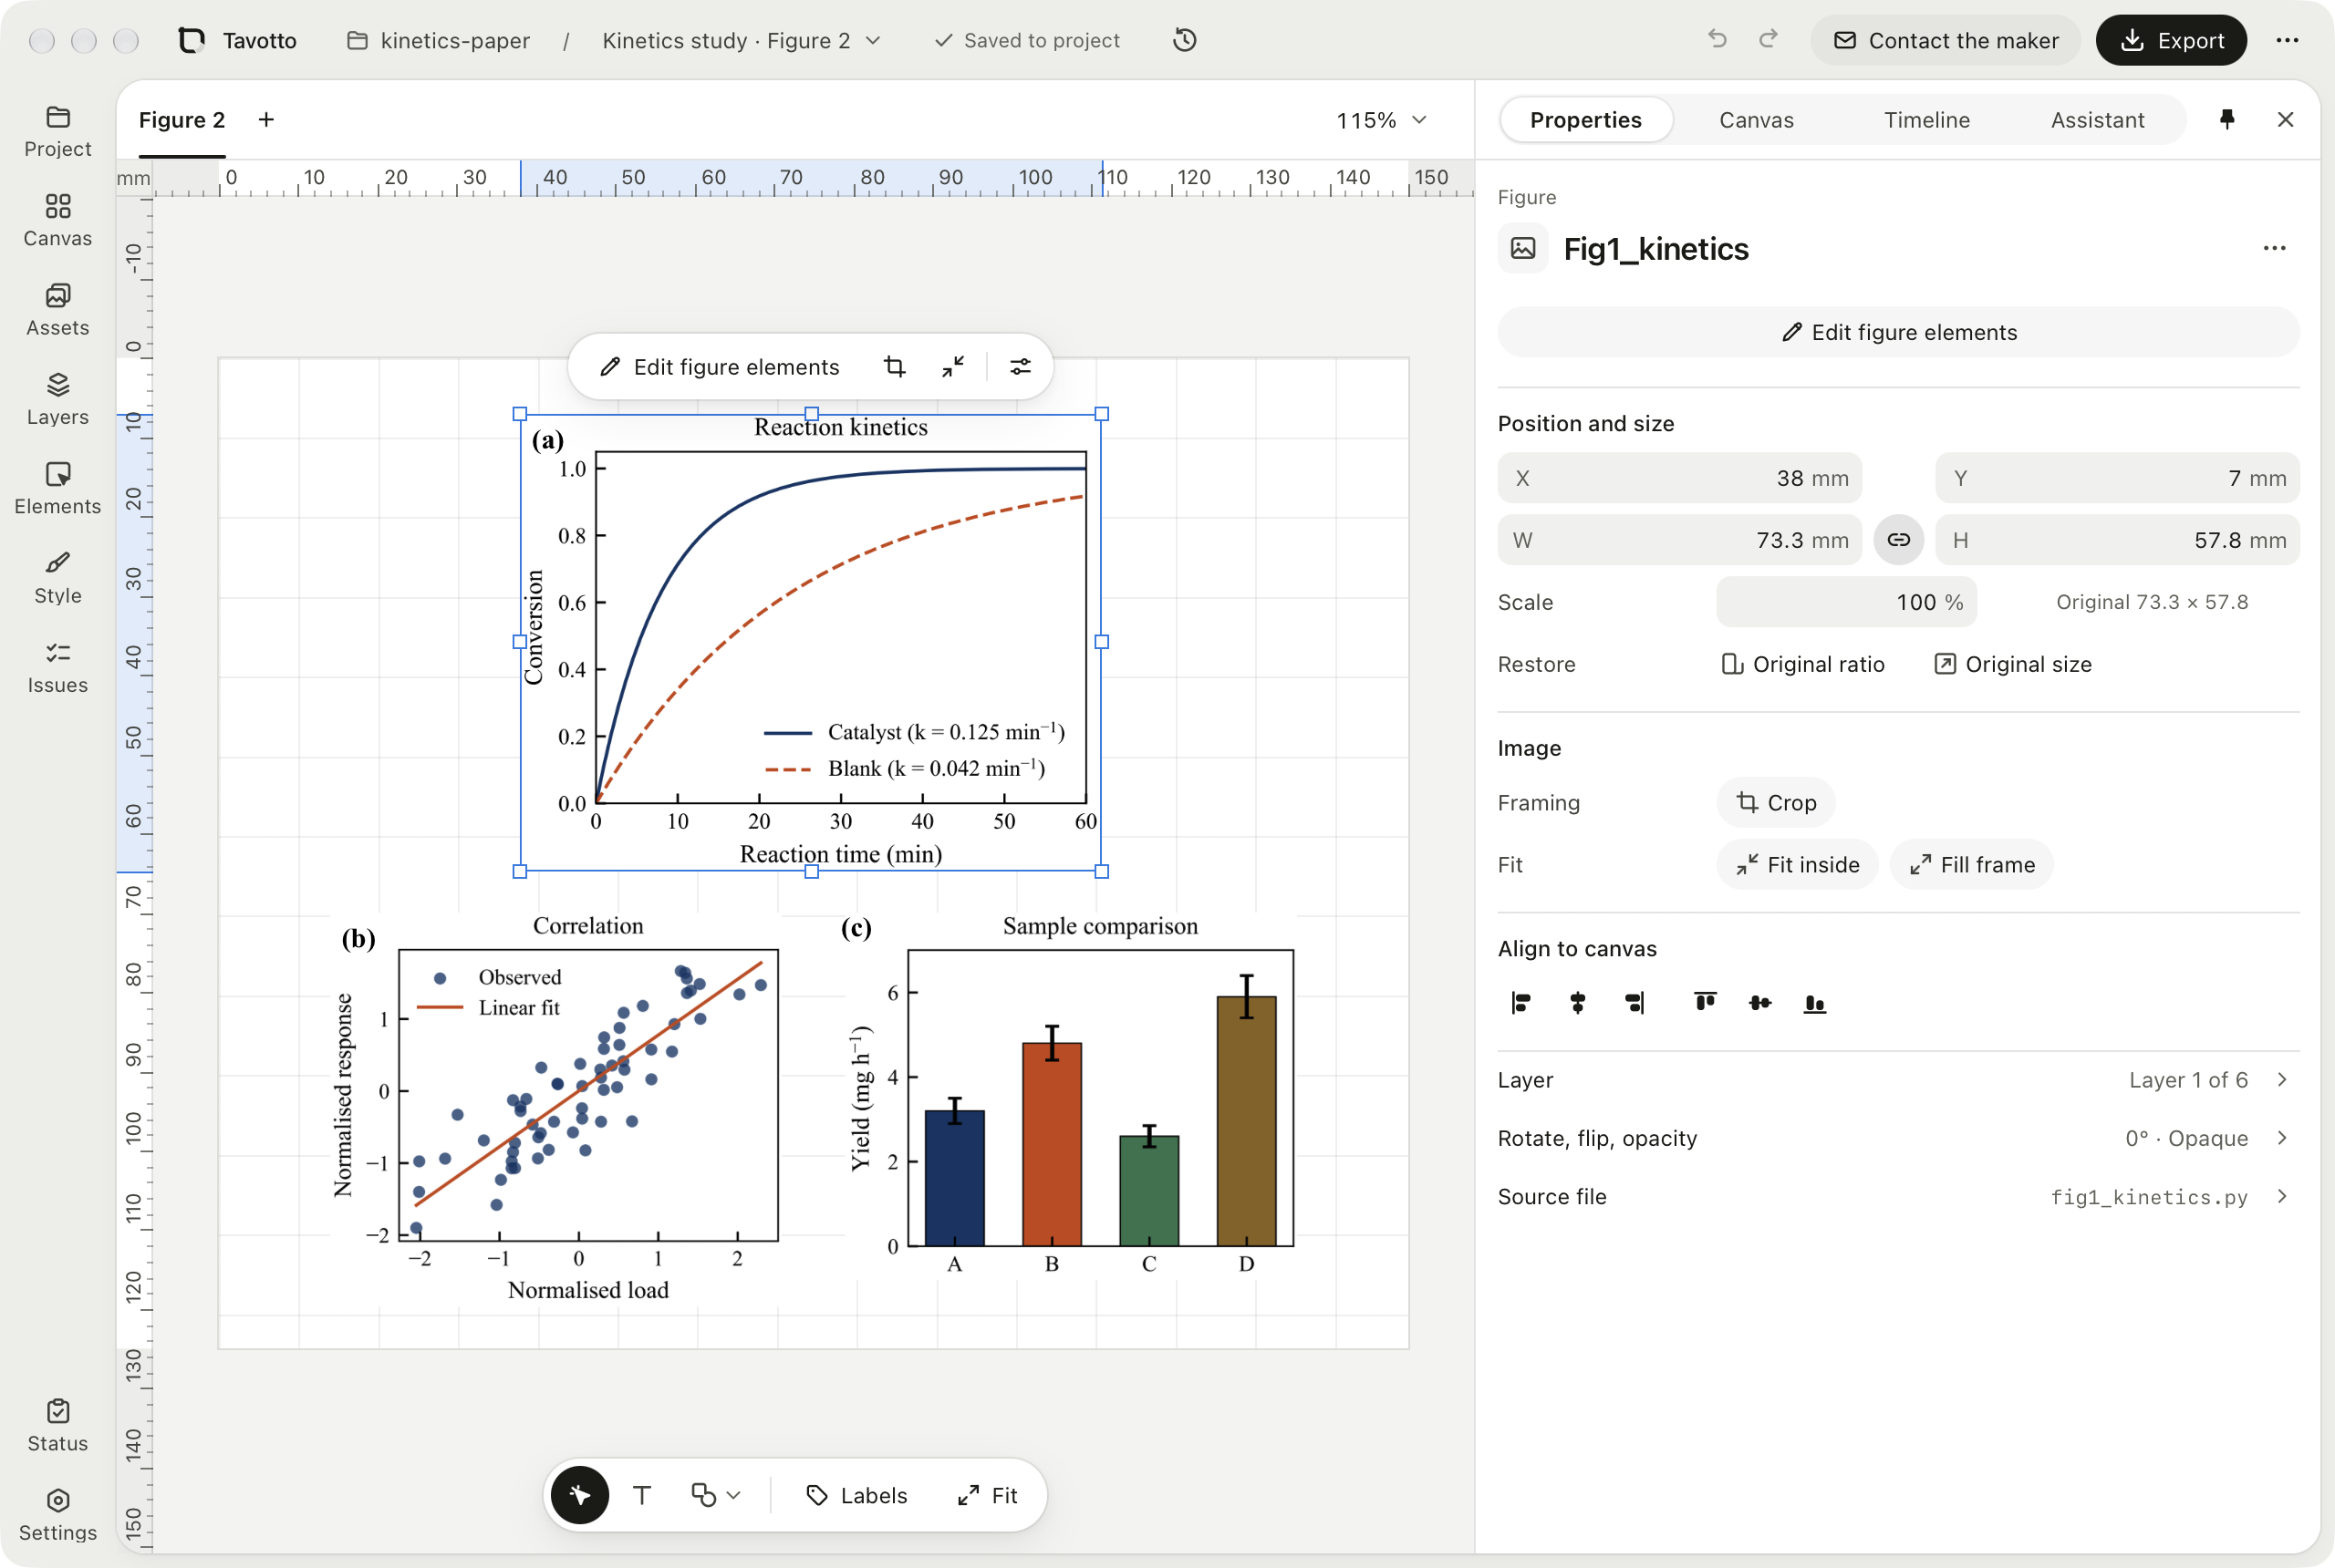Viewport: 2335px width, 1568px height.
Task: Expand the Source file fig1_kinetics.py row
Action: (1898, 1196)
